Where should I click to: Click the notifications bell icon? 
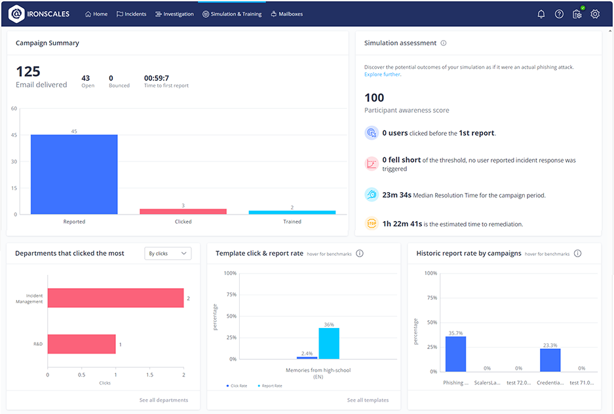(x=541, y=13)
